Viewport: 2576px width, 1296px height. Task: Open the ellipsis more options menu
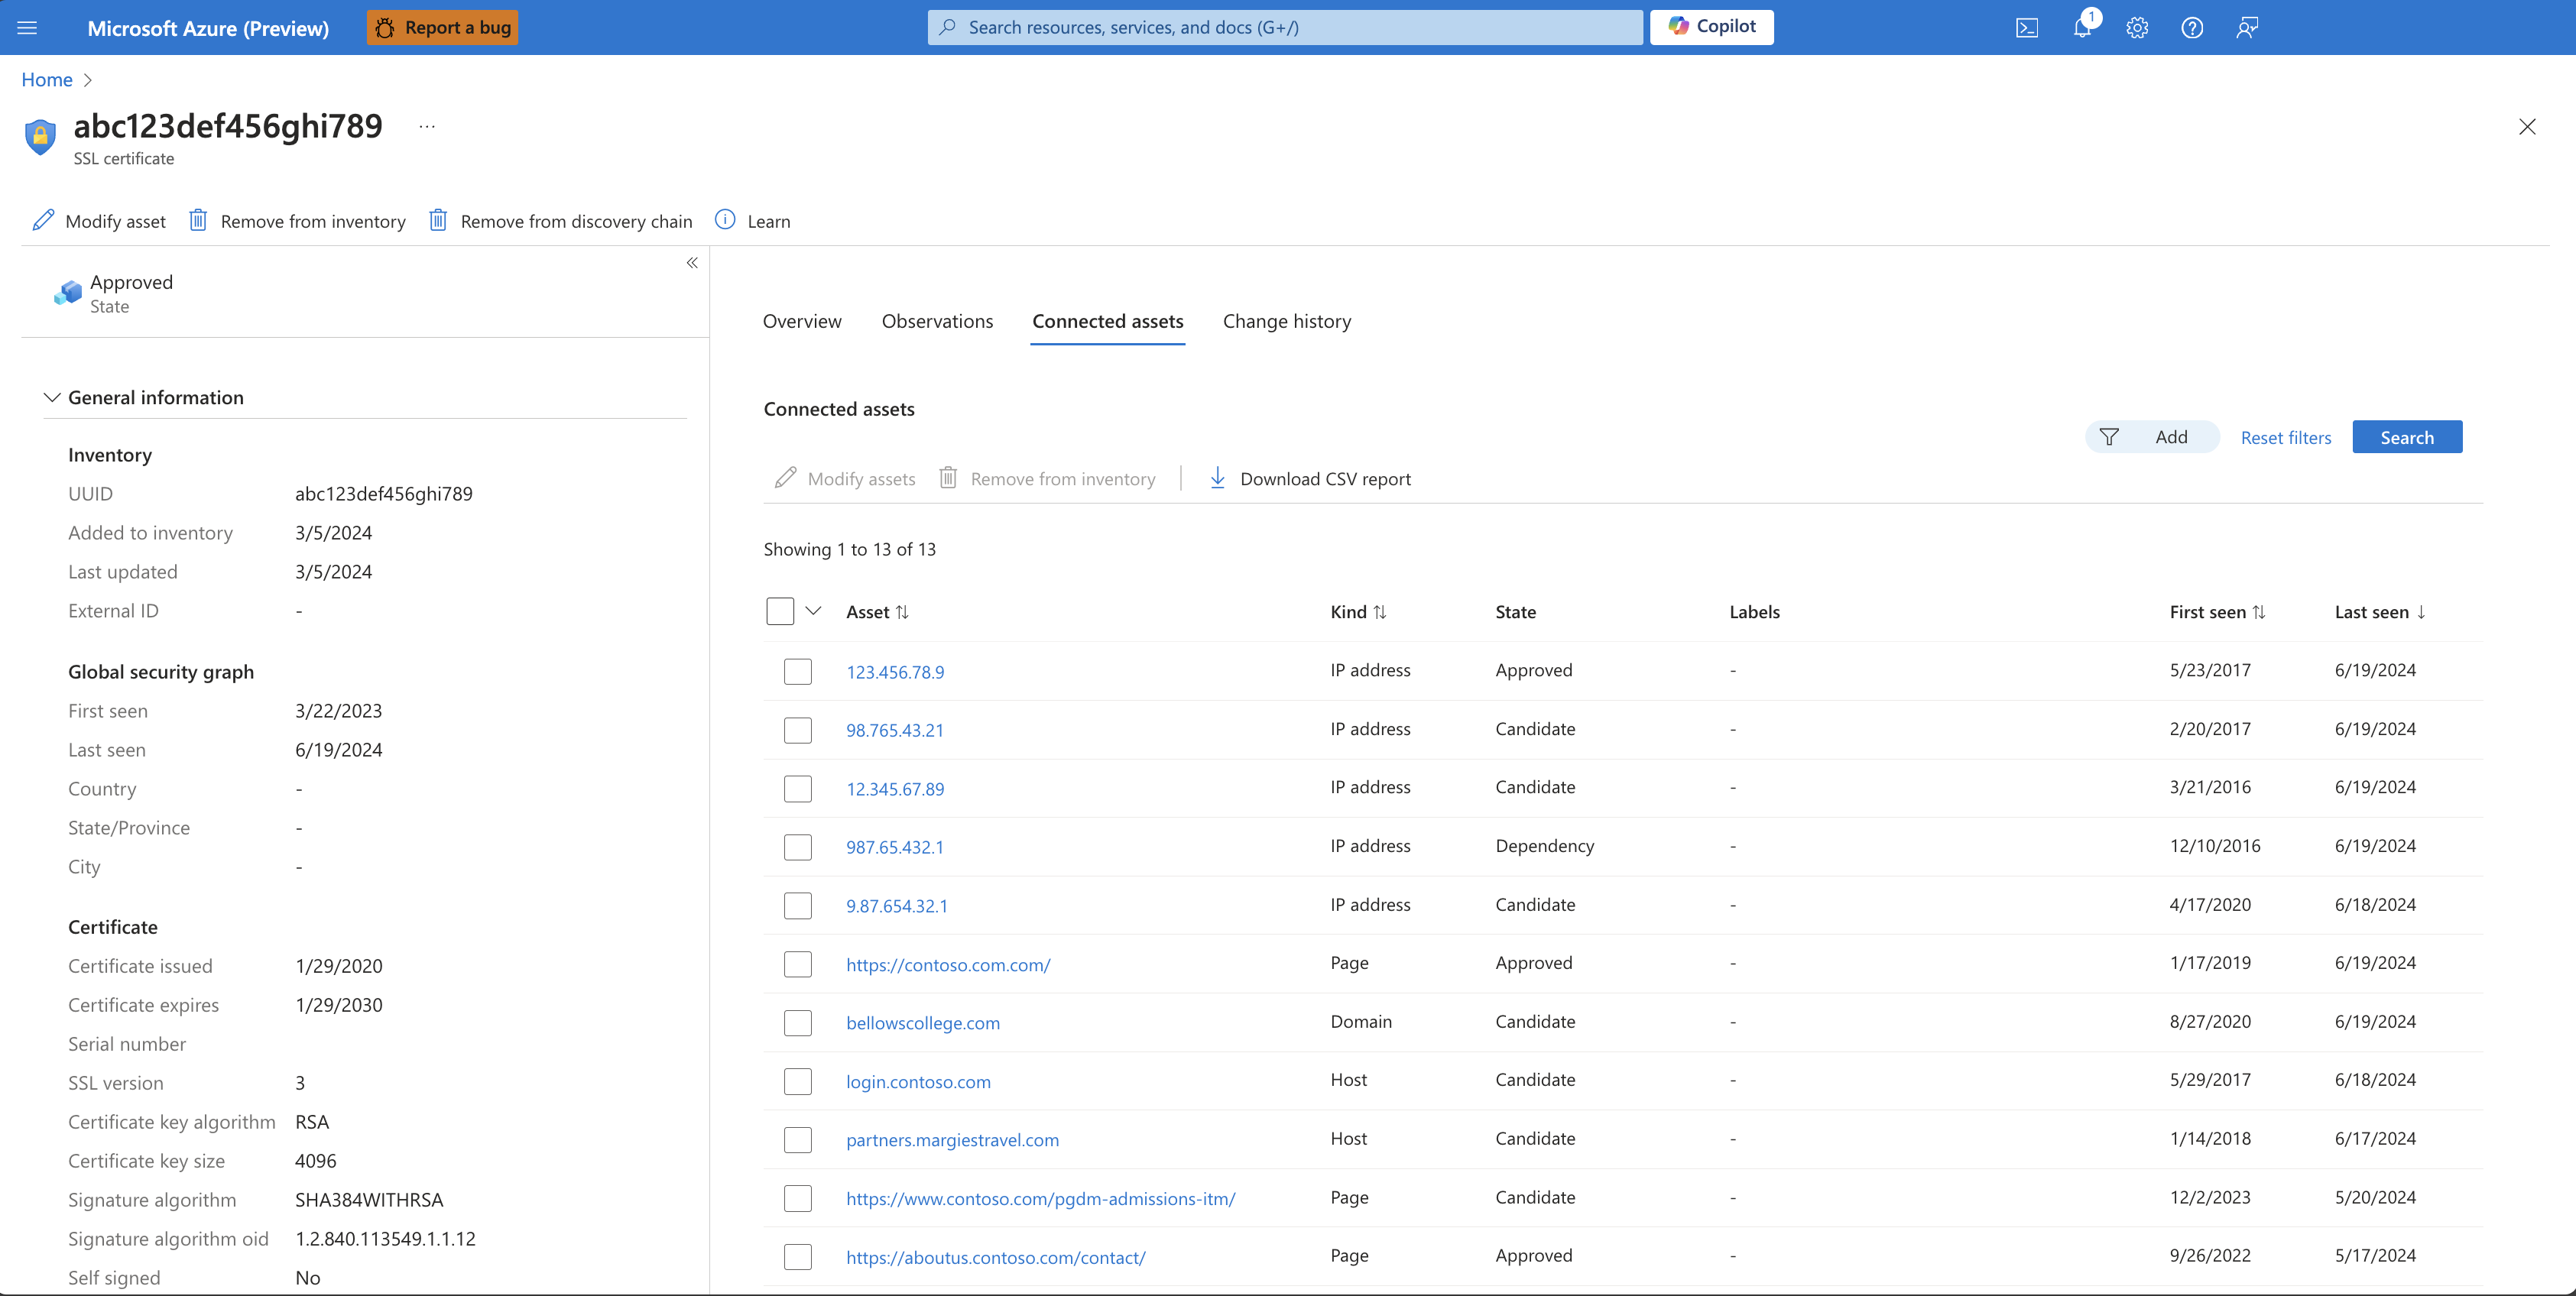point(427,127)
